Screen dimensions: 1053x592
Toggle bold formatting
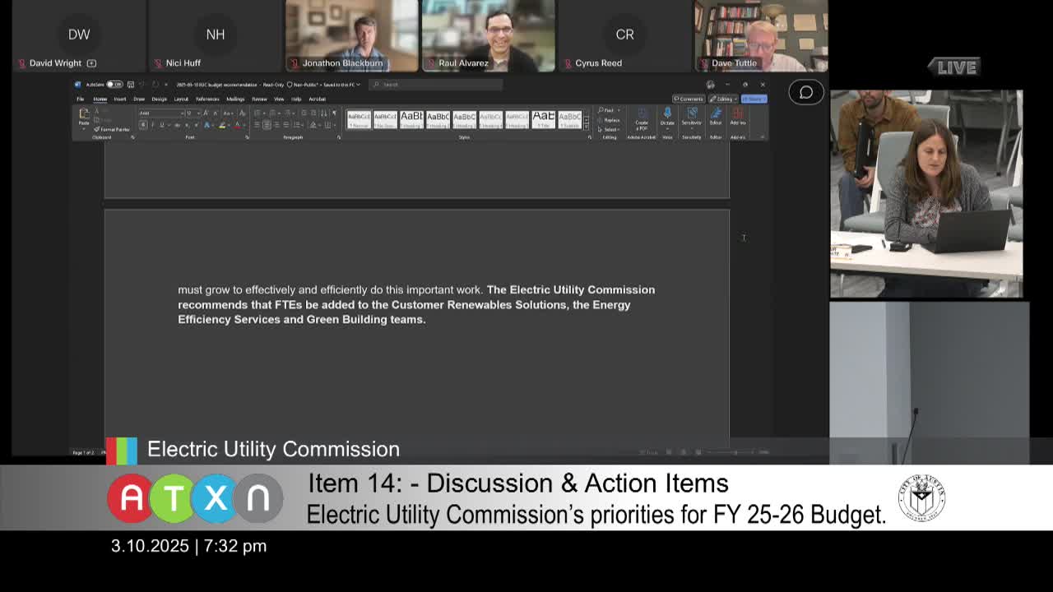(143, 125)
